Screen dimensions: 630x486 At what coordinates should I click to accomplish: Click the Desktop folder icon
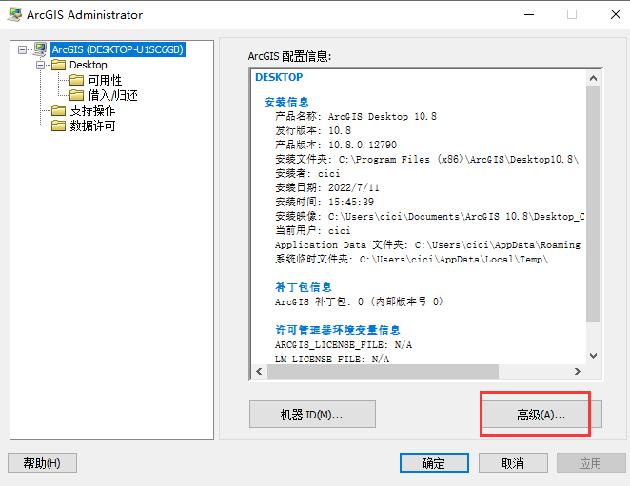click(x=59, y=65)
